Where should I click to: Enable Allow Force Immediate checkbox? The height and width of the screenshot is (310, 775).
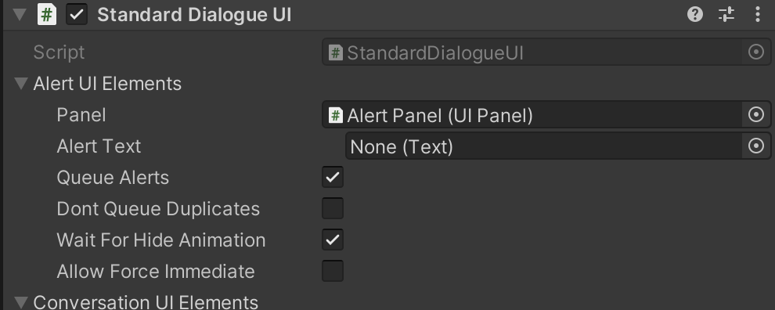(x=333, y=271)
